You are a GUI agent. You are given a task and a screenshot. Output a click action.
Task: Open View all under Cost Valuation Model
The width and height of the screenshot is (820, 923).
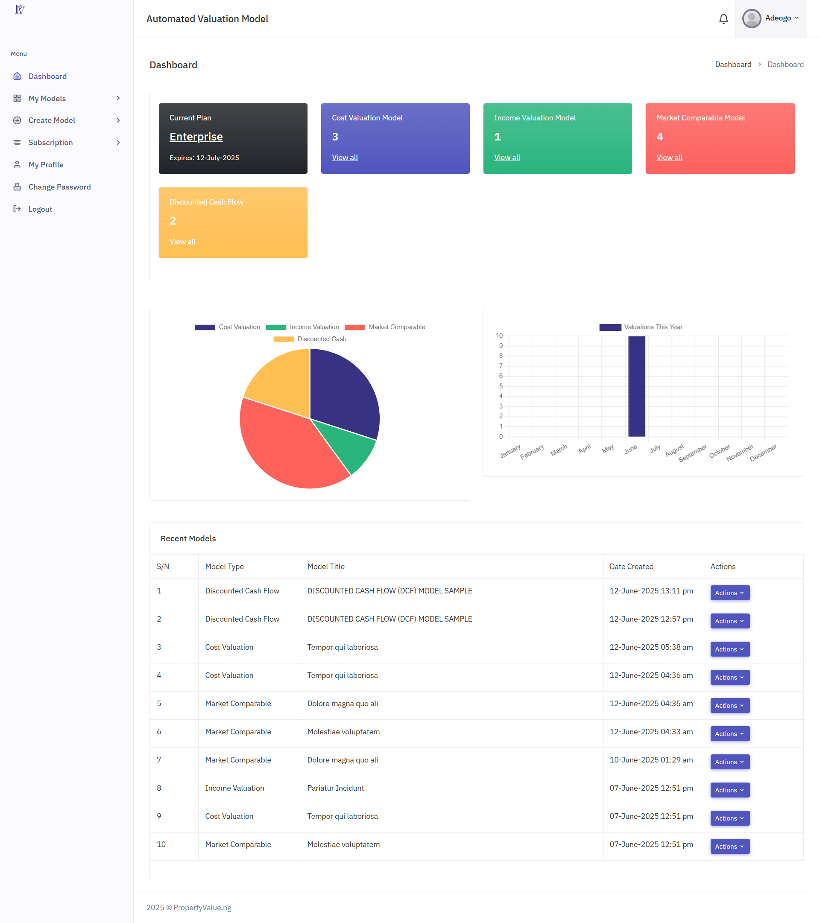[345, 158]
